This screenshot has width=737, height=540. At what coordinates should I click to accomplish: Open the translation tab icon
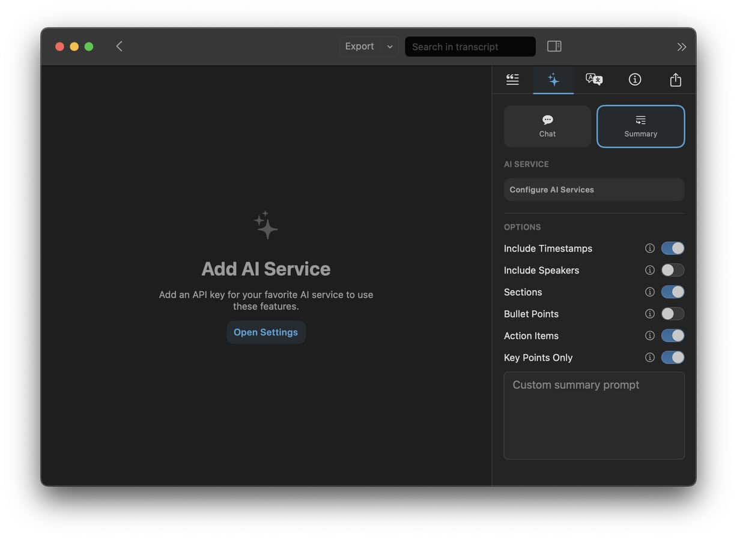click(x=594, y=80)
